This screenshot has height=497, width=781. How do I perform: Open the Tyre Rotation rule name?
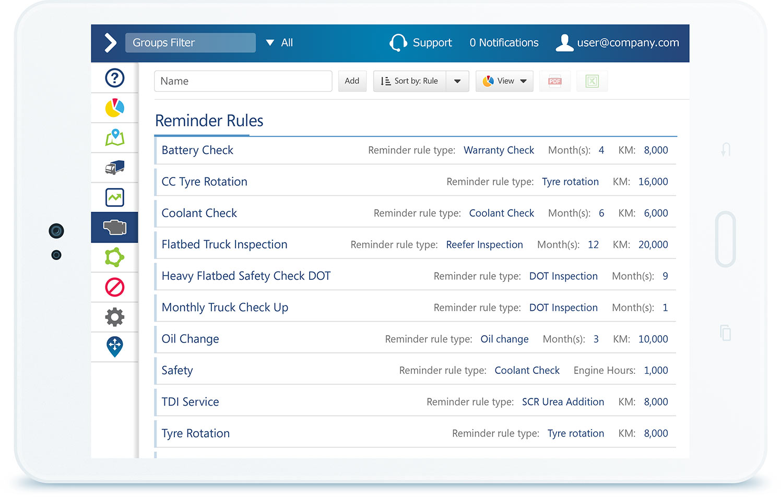[x=195, y=433]
